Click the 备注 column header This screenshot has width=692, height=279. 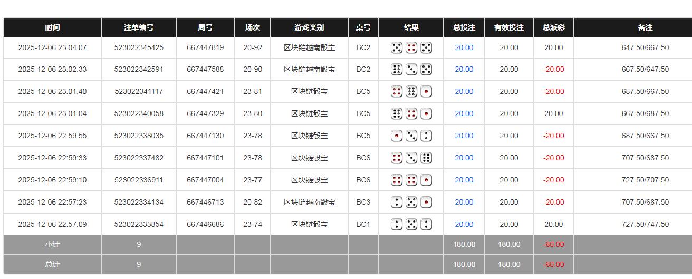point(645,27)
